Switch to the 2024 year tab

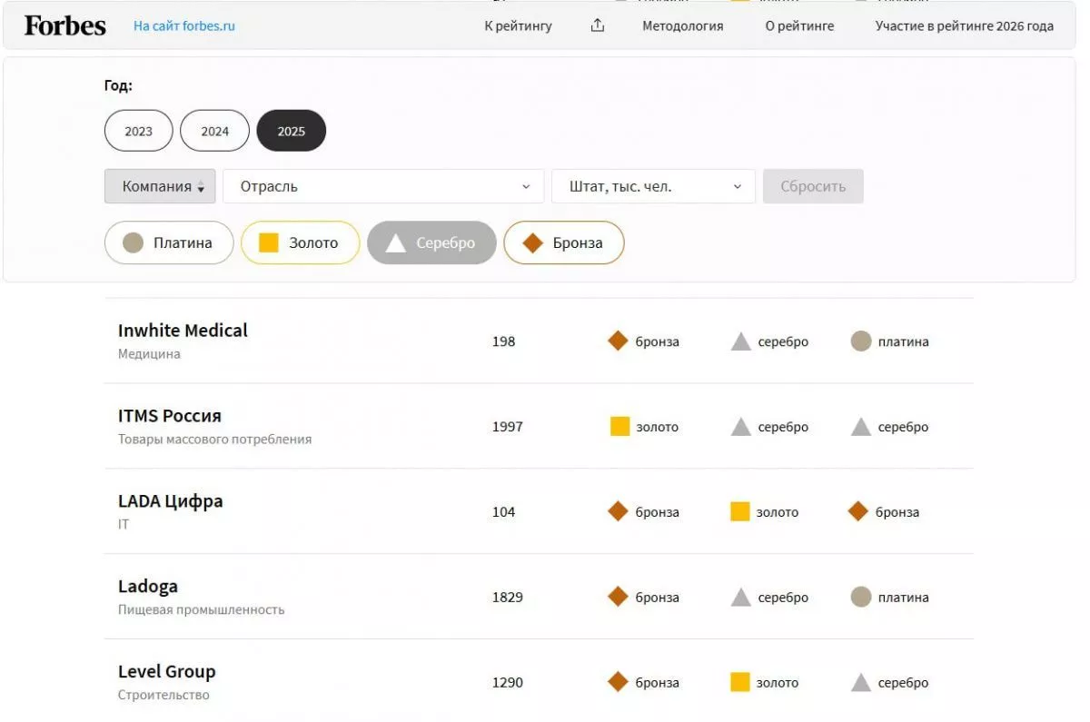pos(214,130)
